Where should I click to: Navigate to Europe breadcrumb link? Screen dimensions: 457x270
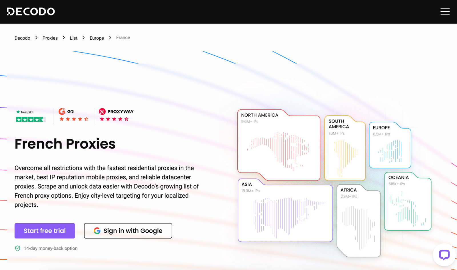(x=97, y=38)
